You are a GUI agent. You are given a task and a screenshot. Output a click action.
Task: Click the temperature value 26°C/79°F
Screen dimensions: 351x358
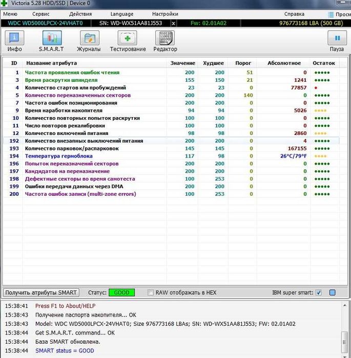tap(293, 156)
